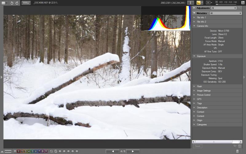Apply label 9 to the image
Viewport: 246px width, 154px height.
46,151
